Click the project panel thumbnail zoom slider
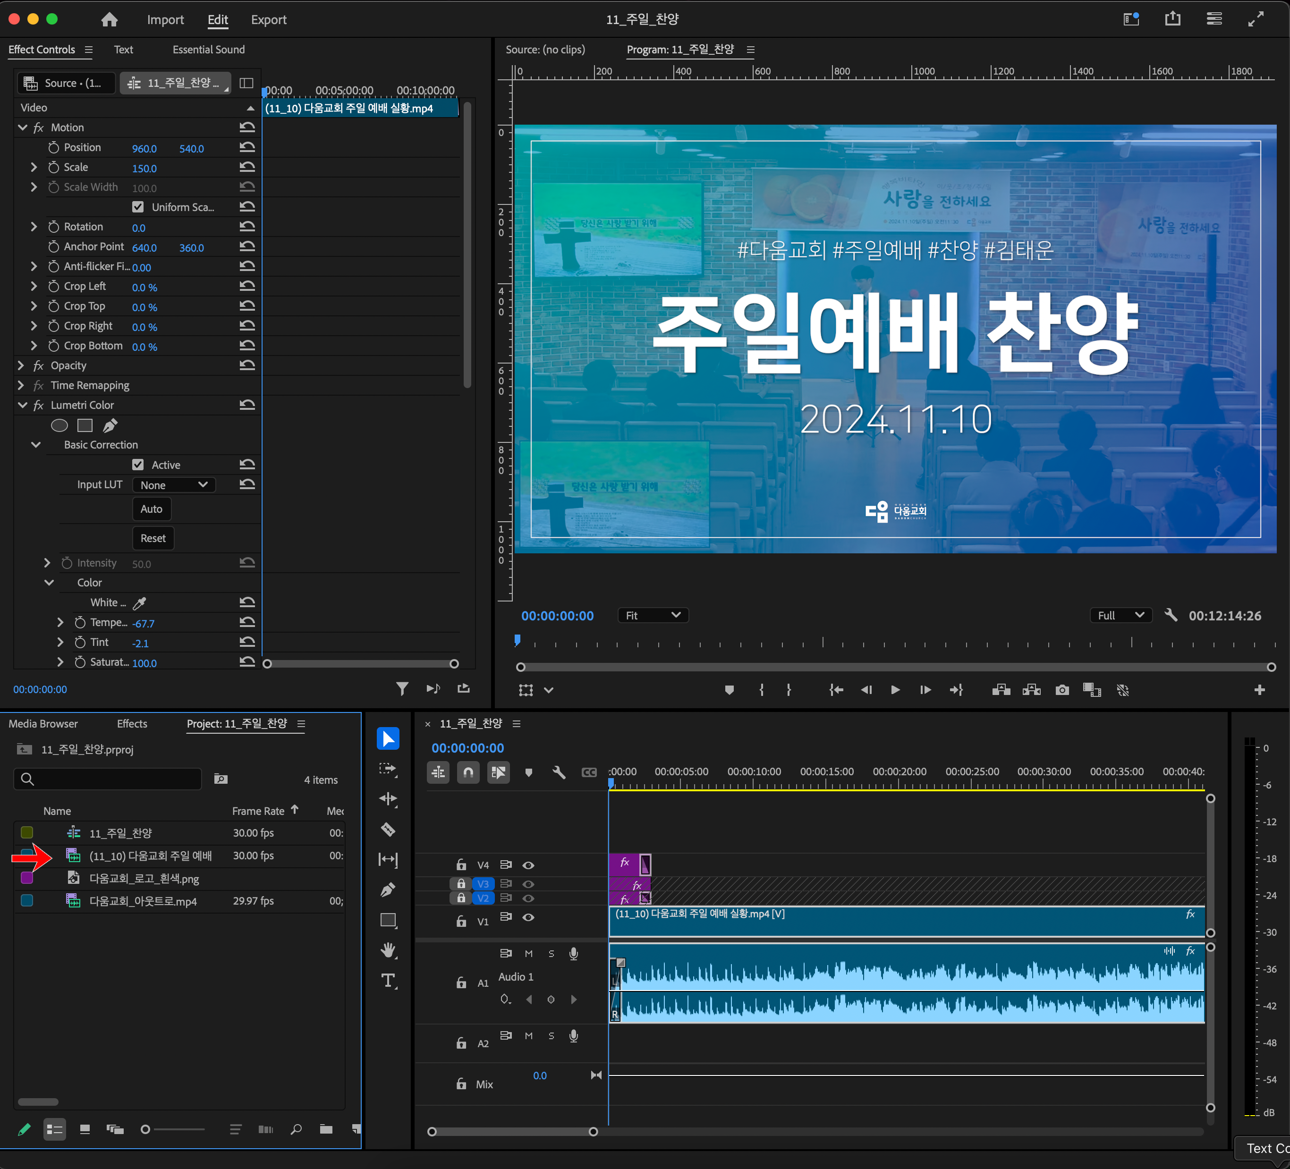The width and height of the screenshot is (1290, 1169). (x=145, y=1129)
